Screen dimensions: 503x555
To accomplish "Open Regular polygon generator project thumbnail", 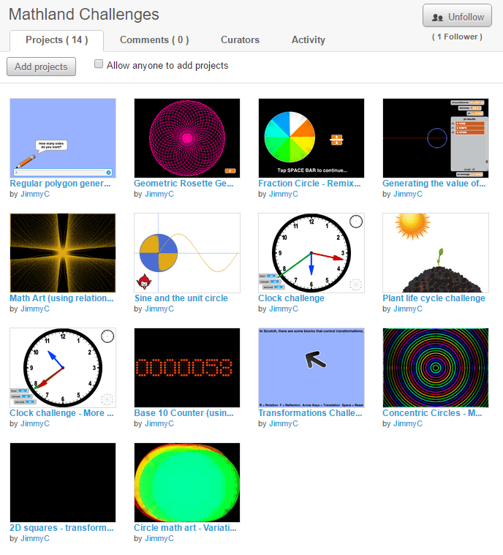I will coord(62,138).
